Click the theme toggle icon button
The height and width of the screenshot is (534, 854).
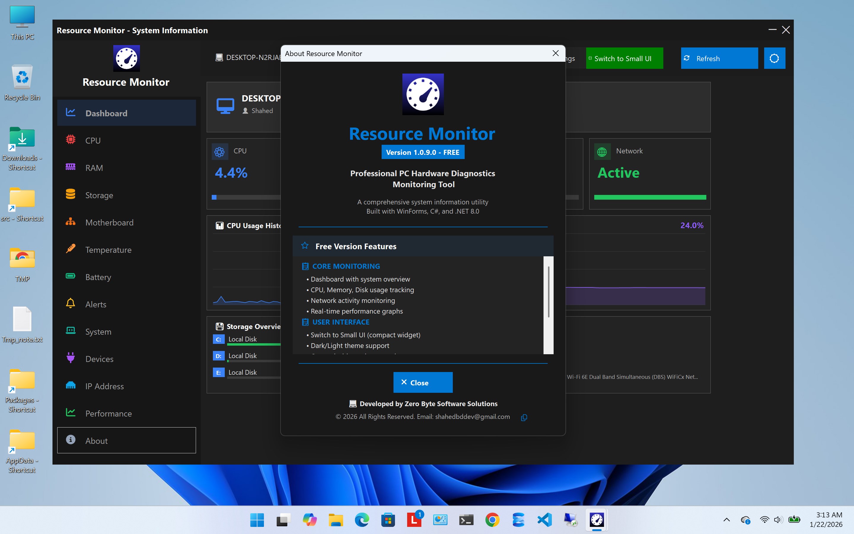pyautogui.click(x=774, y=58)
